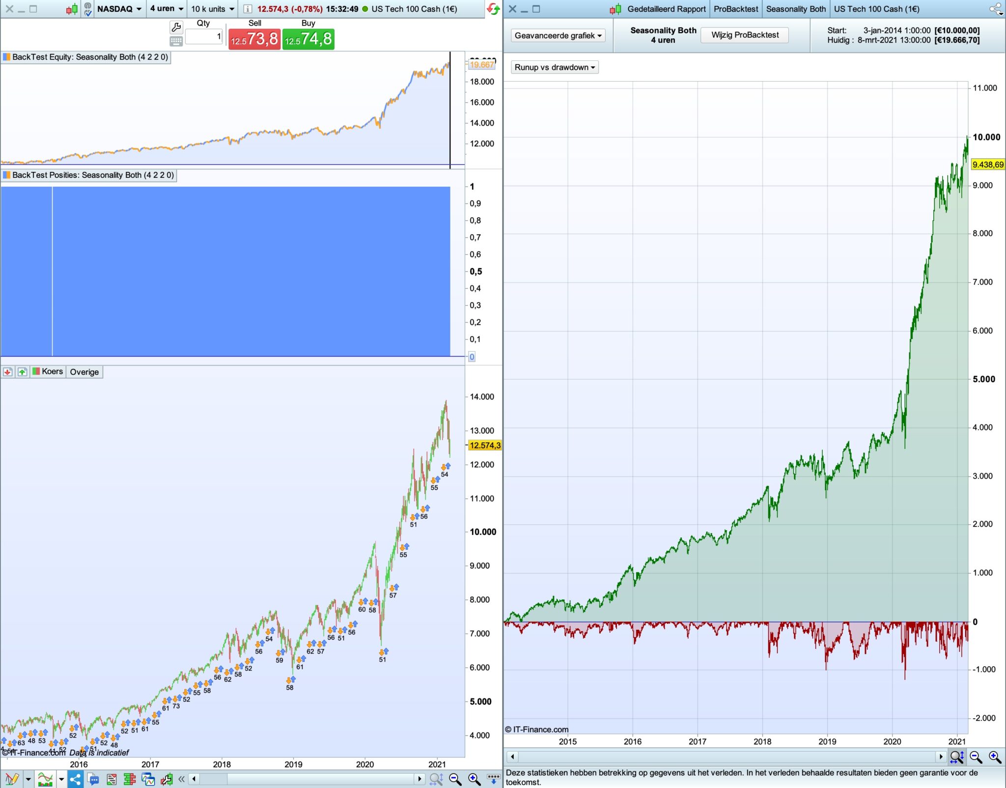Open the chat comments icon

[x=93, y=779]
